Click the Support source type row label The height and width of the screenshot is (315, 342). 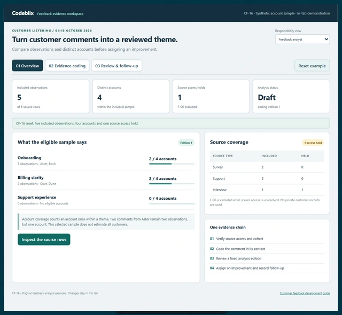click(219, 178)
